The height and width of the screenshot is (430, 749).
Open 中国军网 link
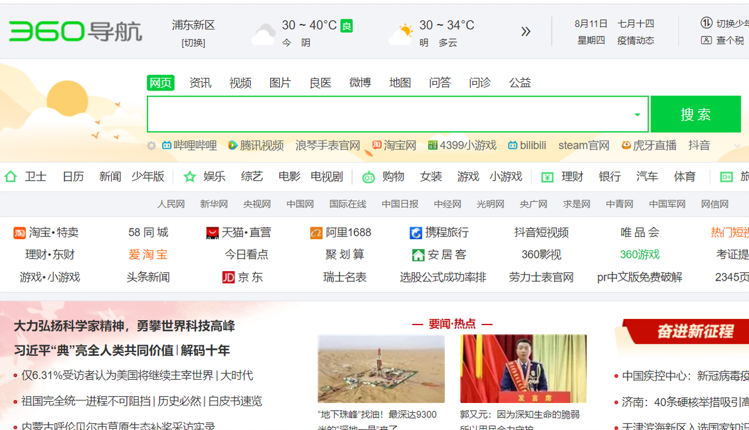point(667,204)
